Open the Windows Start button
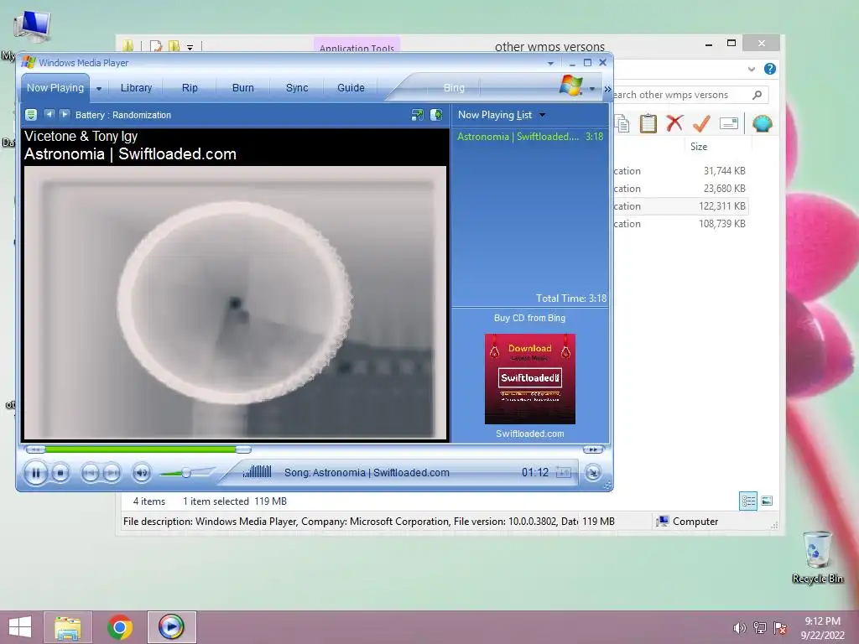This screenshot has height=644, width=859. click(x=20, y=626)
